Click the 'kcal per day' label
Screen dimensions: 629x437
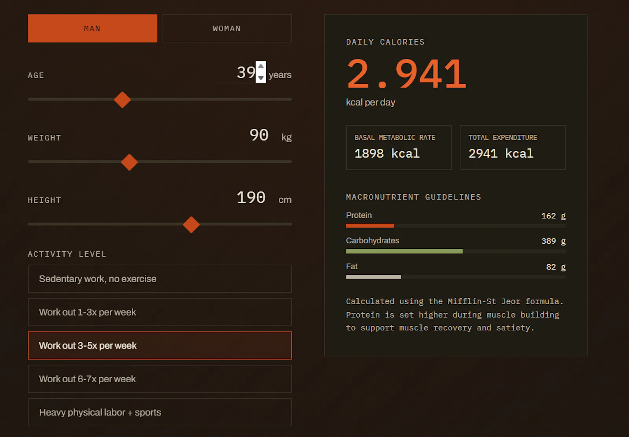point(370,103)
